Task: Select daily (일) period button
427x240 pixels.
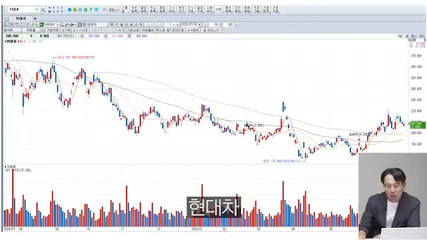Action: (x=111, y=25)
